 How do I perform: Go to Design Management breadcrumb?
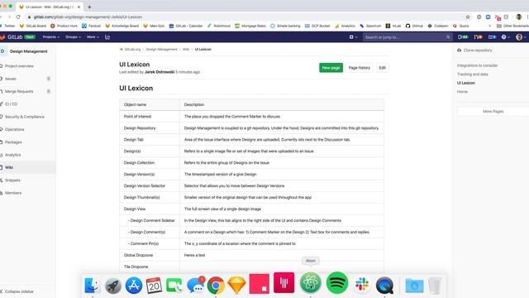point(161,50)
